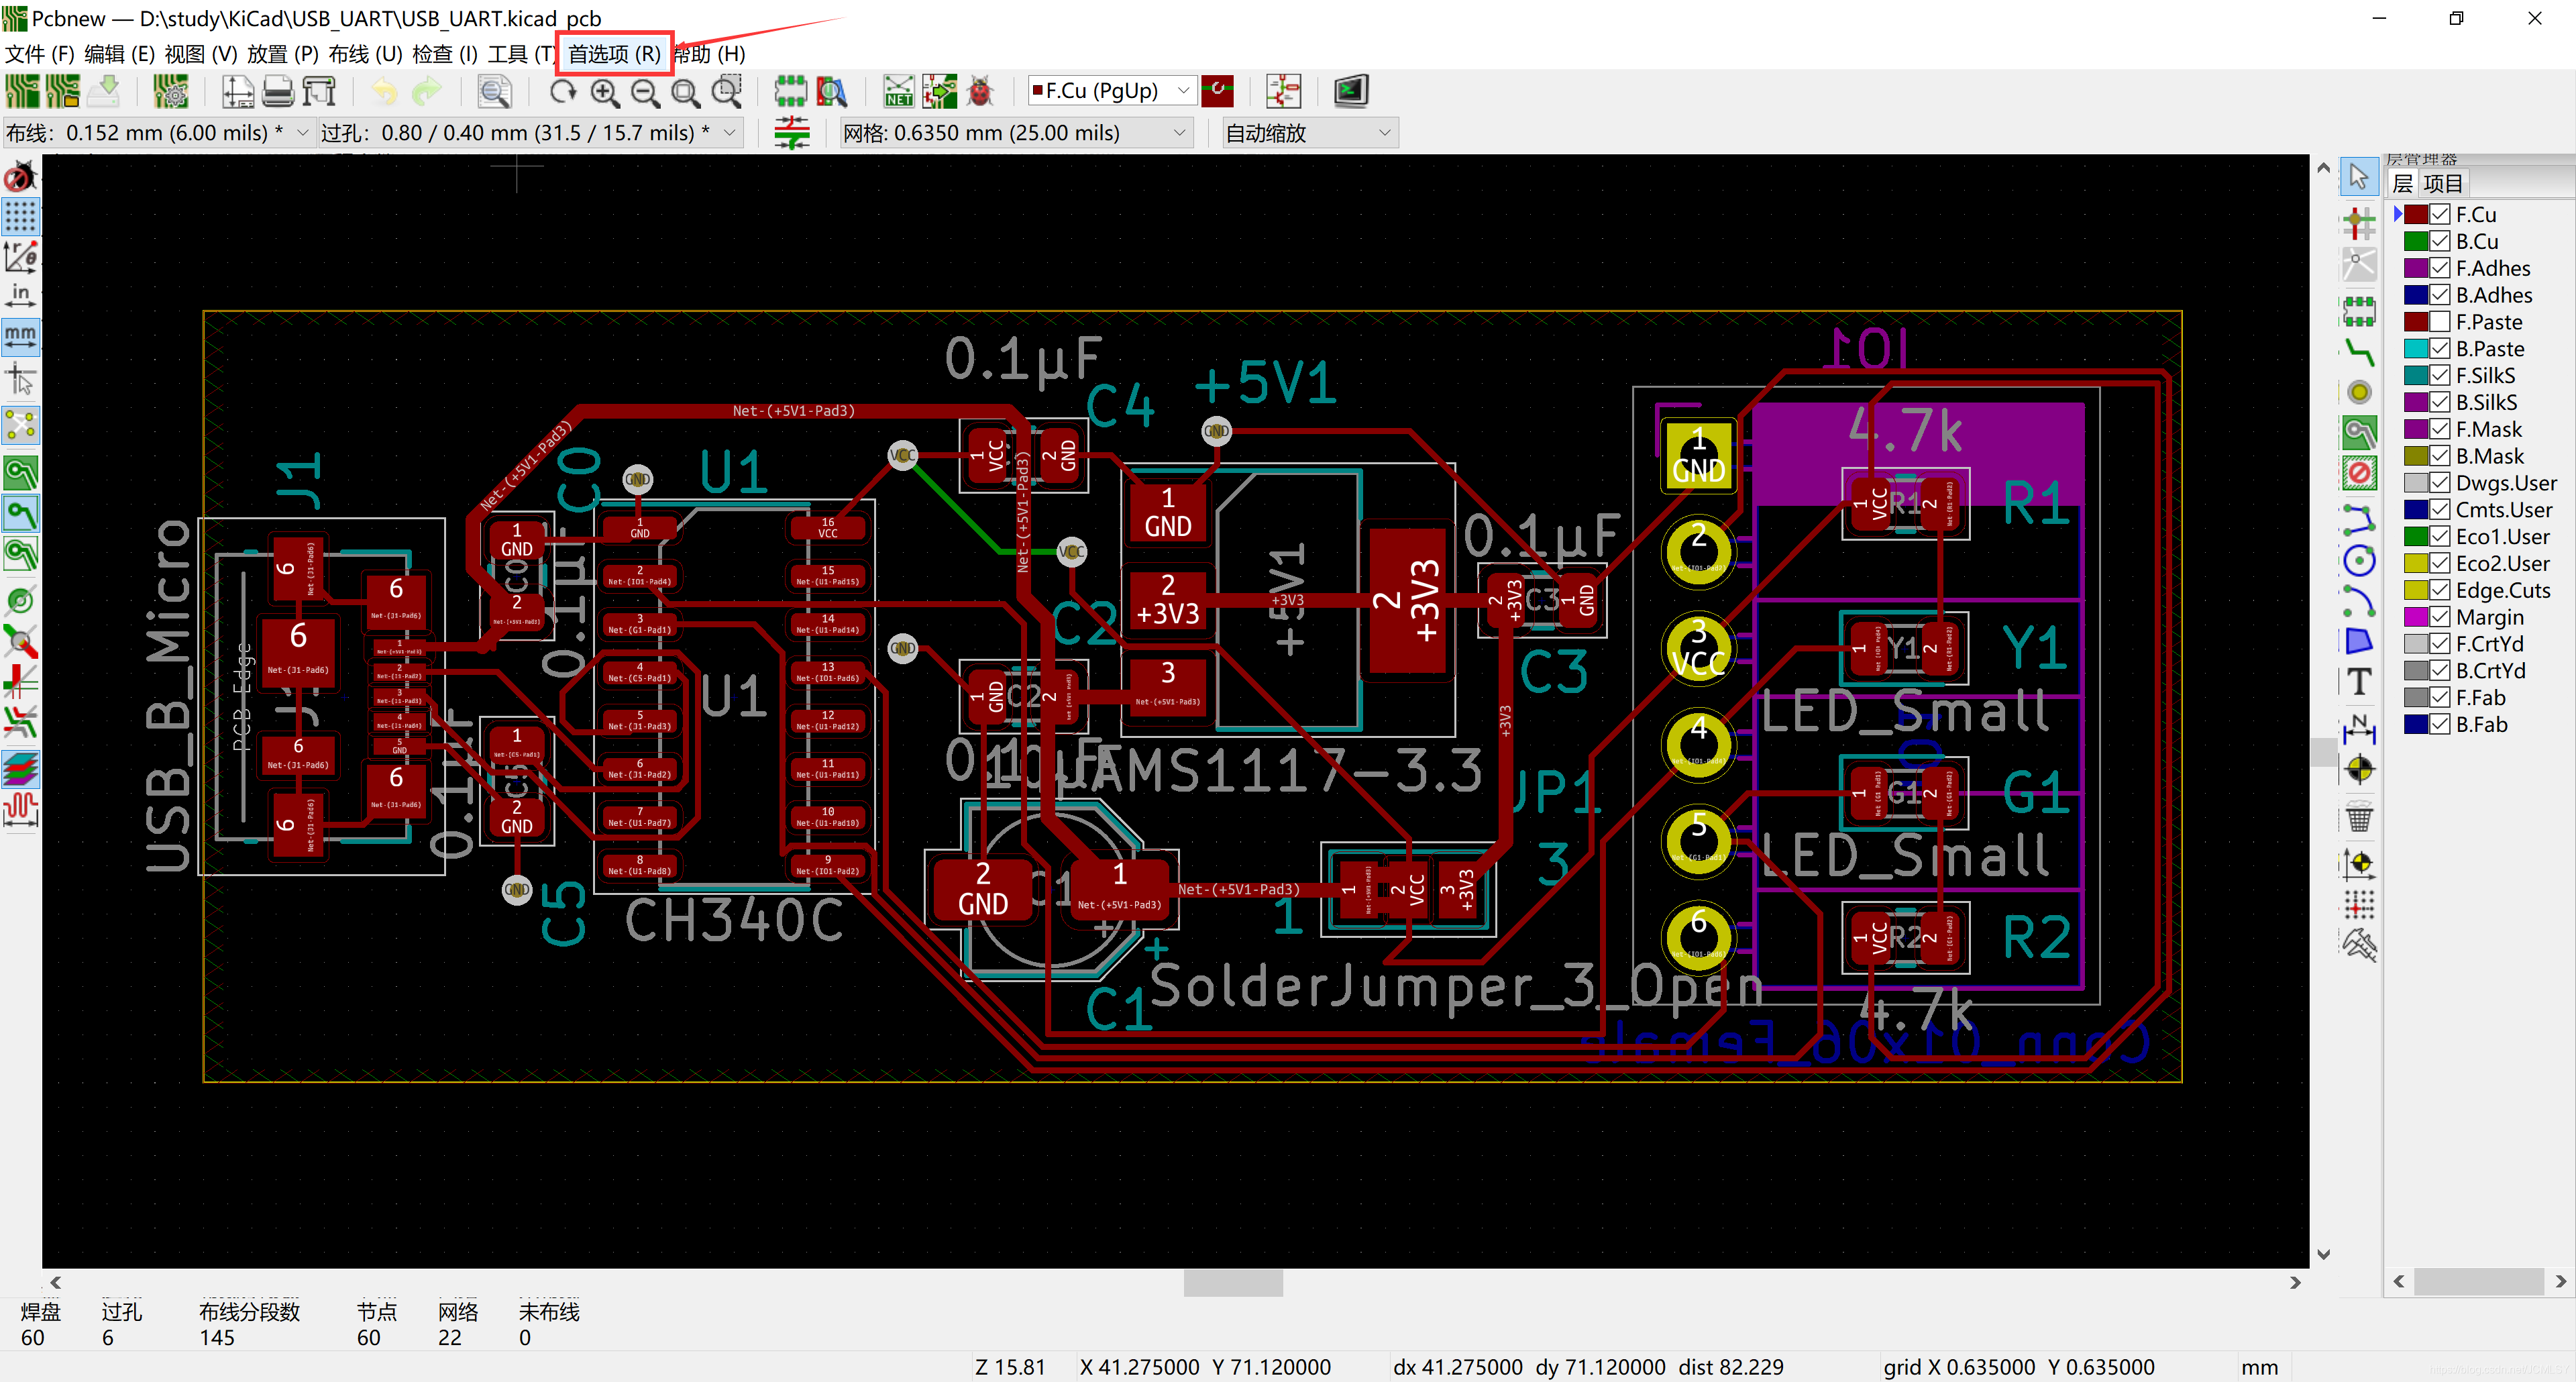
Task: Open the DRC ladybug check icon
Action: (x=980, y=92)
